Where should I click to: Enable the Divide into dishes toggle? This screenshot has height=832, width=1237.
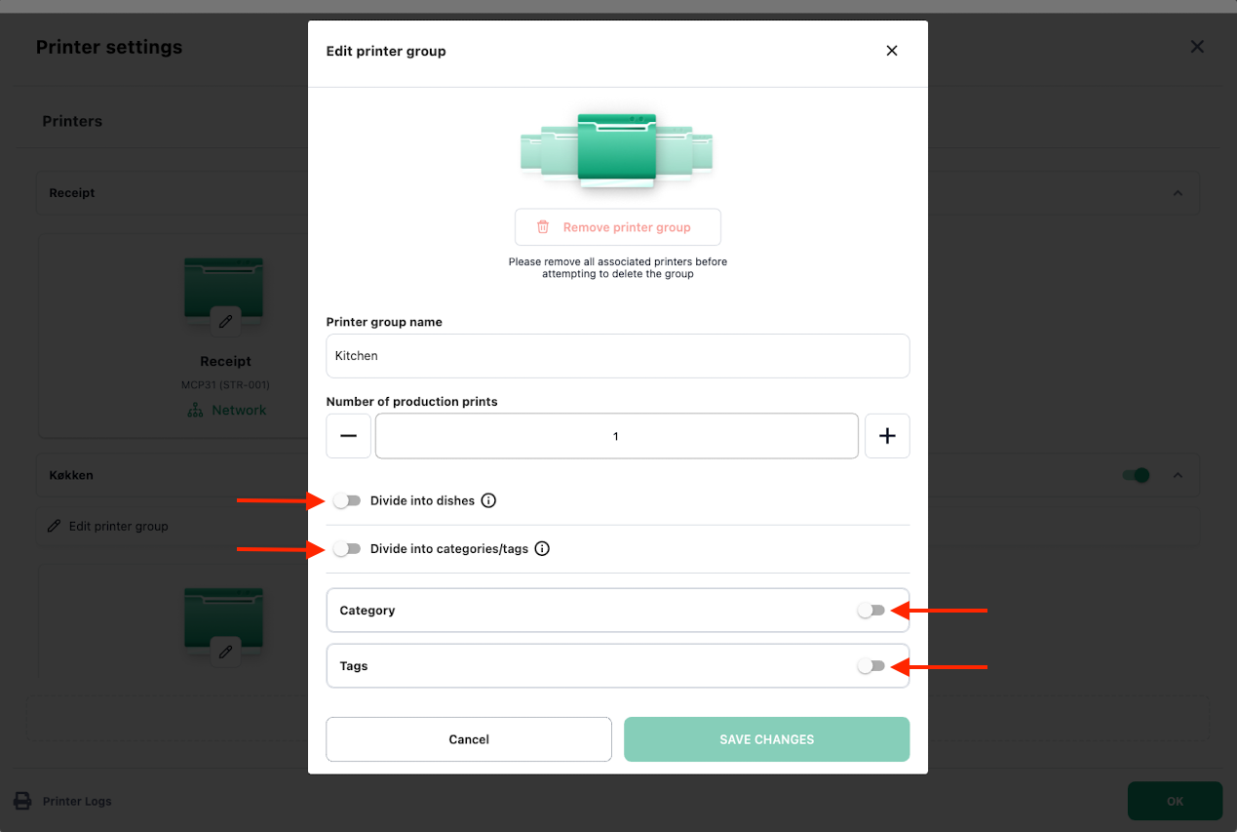point(347,500)
